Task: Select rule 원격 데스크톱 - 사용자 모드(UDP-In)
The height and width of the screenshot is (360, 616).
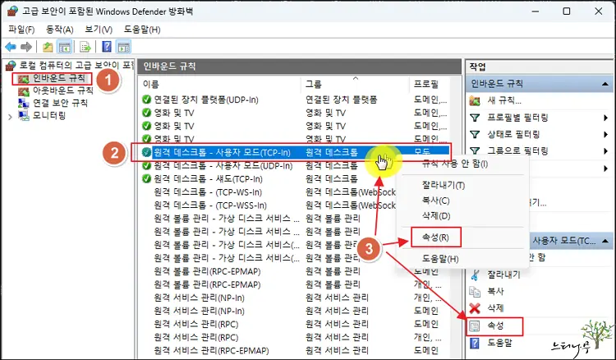Action: click(223, 166)
